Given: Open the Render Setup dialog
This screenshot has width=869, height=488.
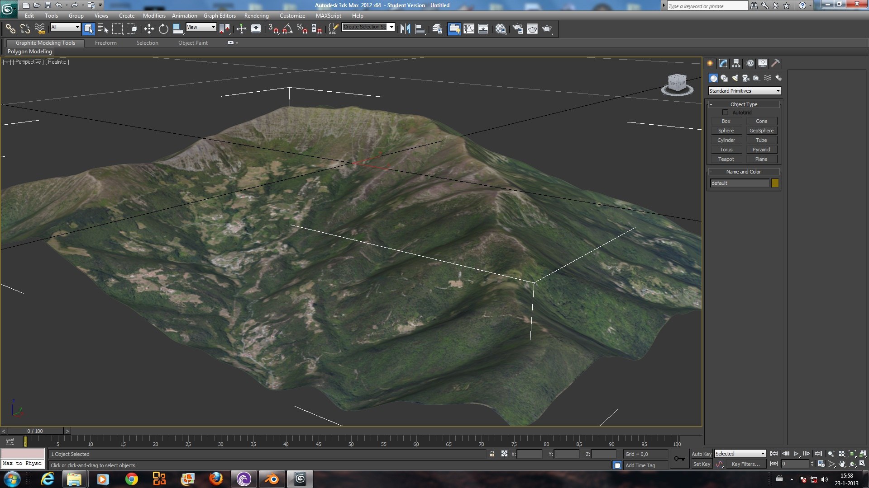Looking at the screenshot, I should [x=517, y=29].
